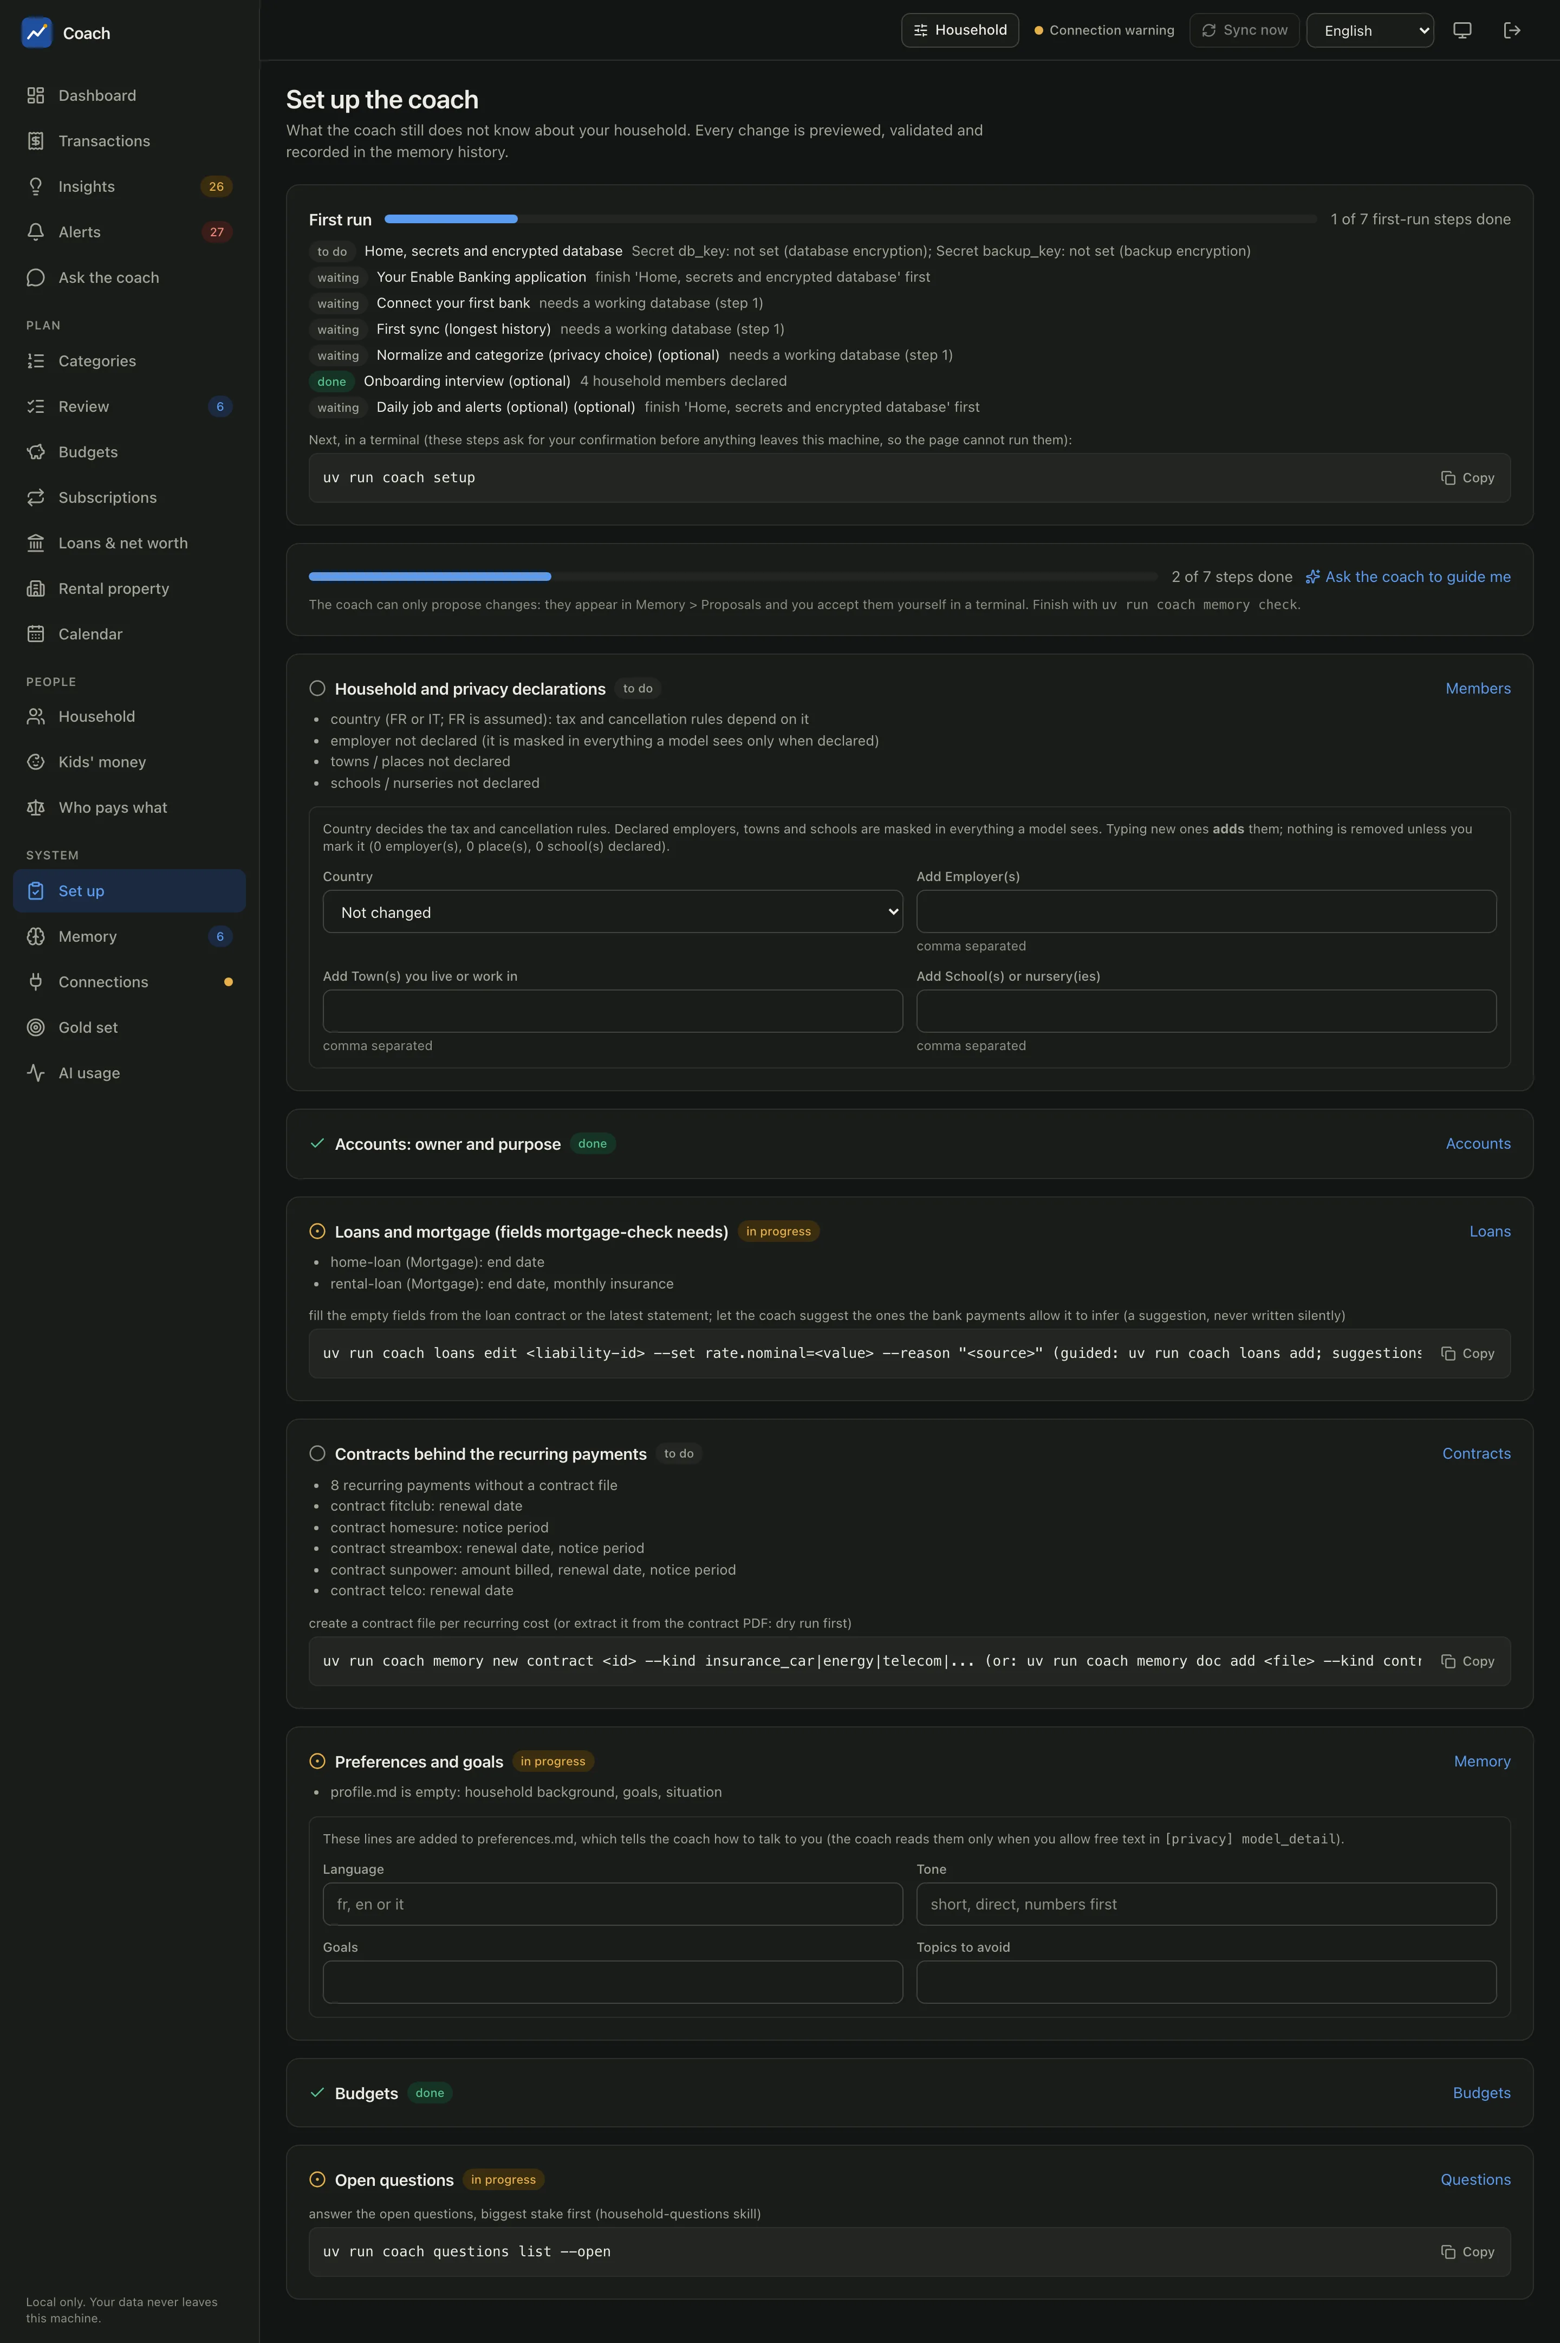Open Kids' money page
This screenshot has height=2343, width=1560.
pos(129,762)
